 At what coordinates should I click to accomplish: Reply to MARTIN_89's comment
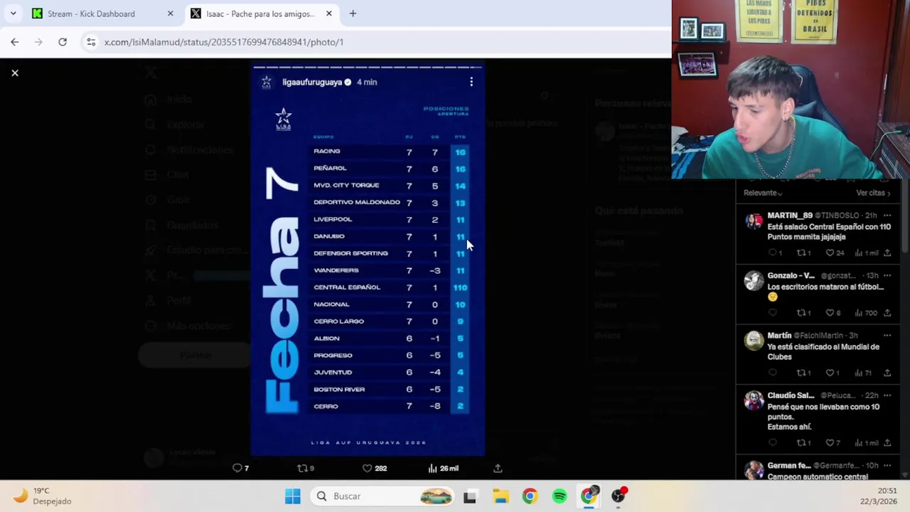(x=775, y=253)
